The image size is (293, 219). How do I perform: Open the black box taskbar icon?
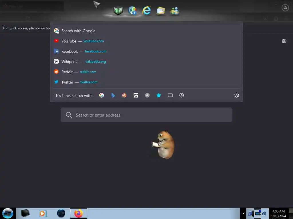[25, 213]
